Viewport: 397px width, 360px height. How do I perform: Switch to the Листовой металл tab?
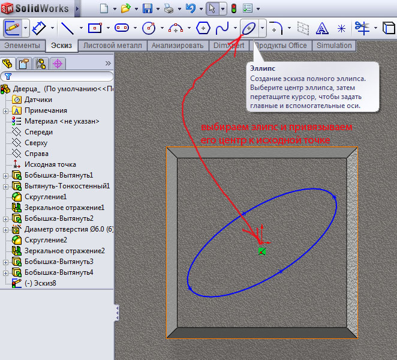click(x=113, y=46)
